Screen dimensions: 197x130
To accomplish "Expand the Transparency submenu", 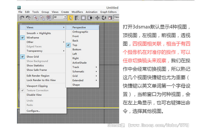I will tap(43, 51).
